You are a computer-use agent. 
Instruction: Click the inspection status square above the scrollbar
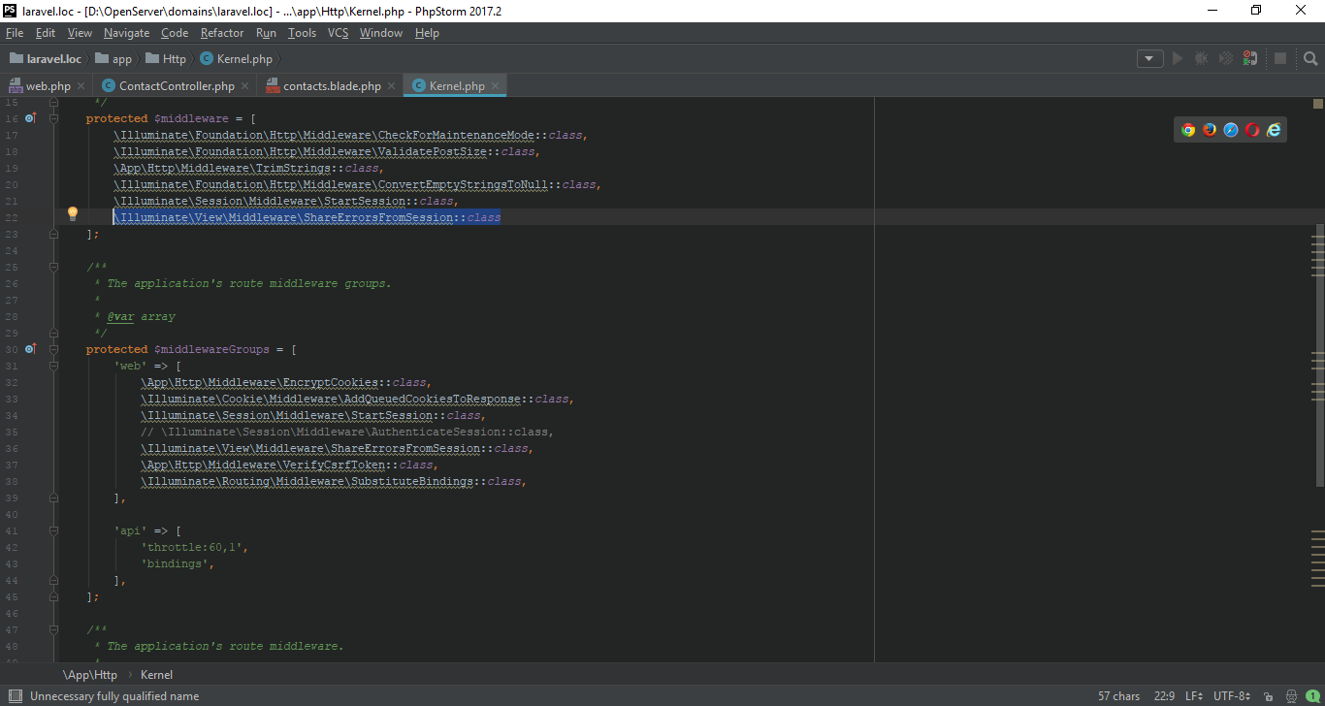1318,103
